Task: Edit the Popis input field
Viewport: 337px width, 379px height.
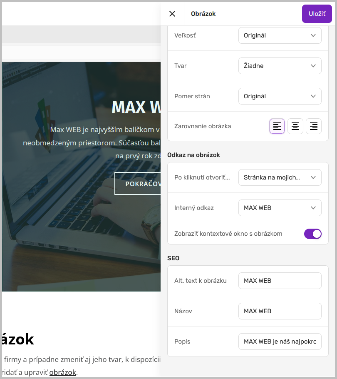Action: coord(280,342)
